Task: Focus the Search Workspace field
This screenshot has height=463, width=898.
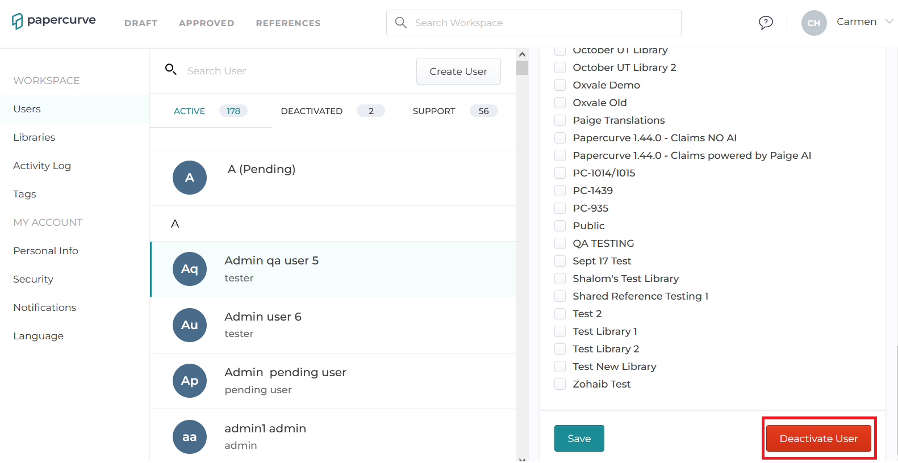Action: click(534, 23)
